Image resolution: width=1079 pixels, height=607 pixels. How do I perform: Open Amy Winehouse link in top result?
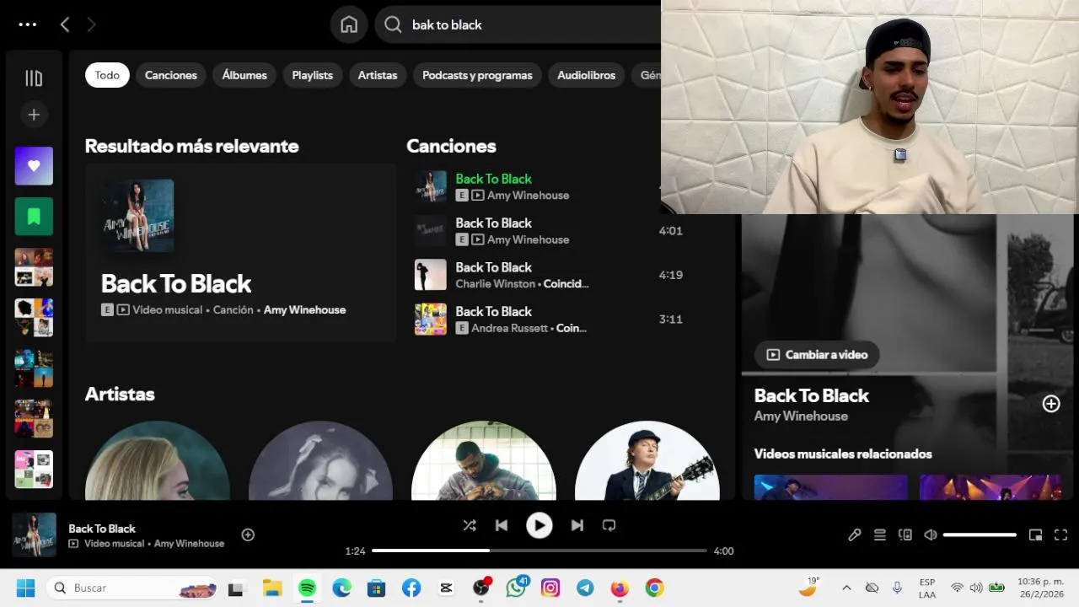304,309
